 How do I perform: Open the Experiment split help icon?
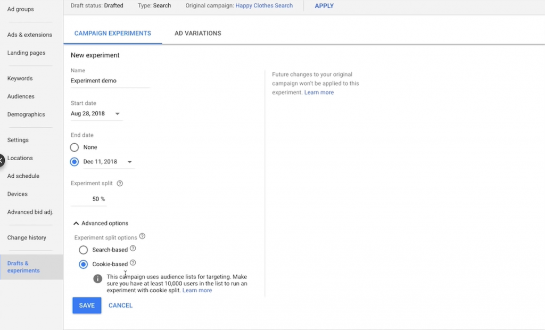(119, 183)
